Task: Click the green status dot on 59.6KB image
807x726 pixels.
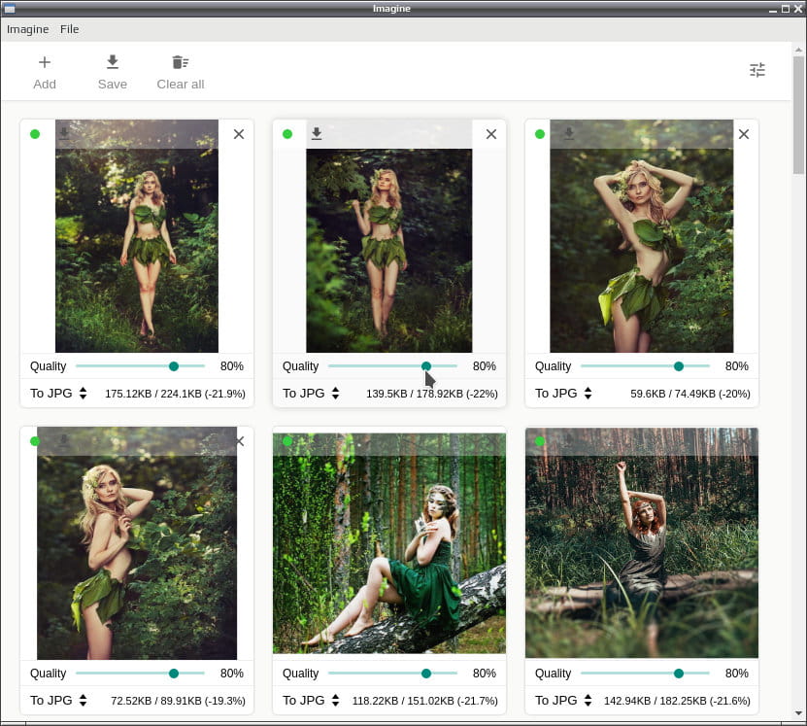Action: (540, 134)
